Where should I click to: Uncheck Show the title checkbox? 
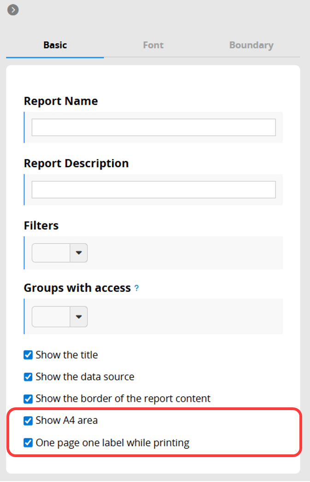[28, 355]
